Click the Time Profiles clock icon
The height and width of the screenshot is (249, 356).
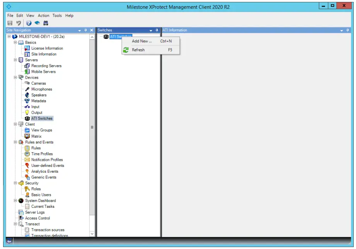click(x=27, y=154)
